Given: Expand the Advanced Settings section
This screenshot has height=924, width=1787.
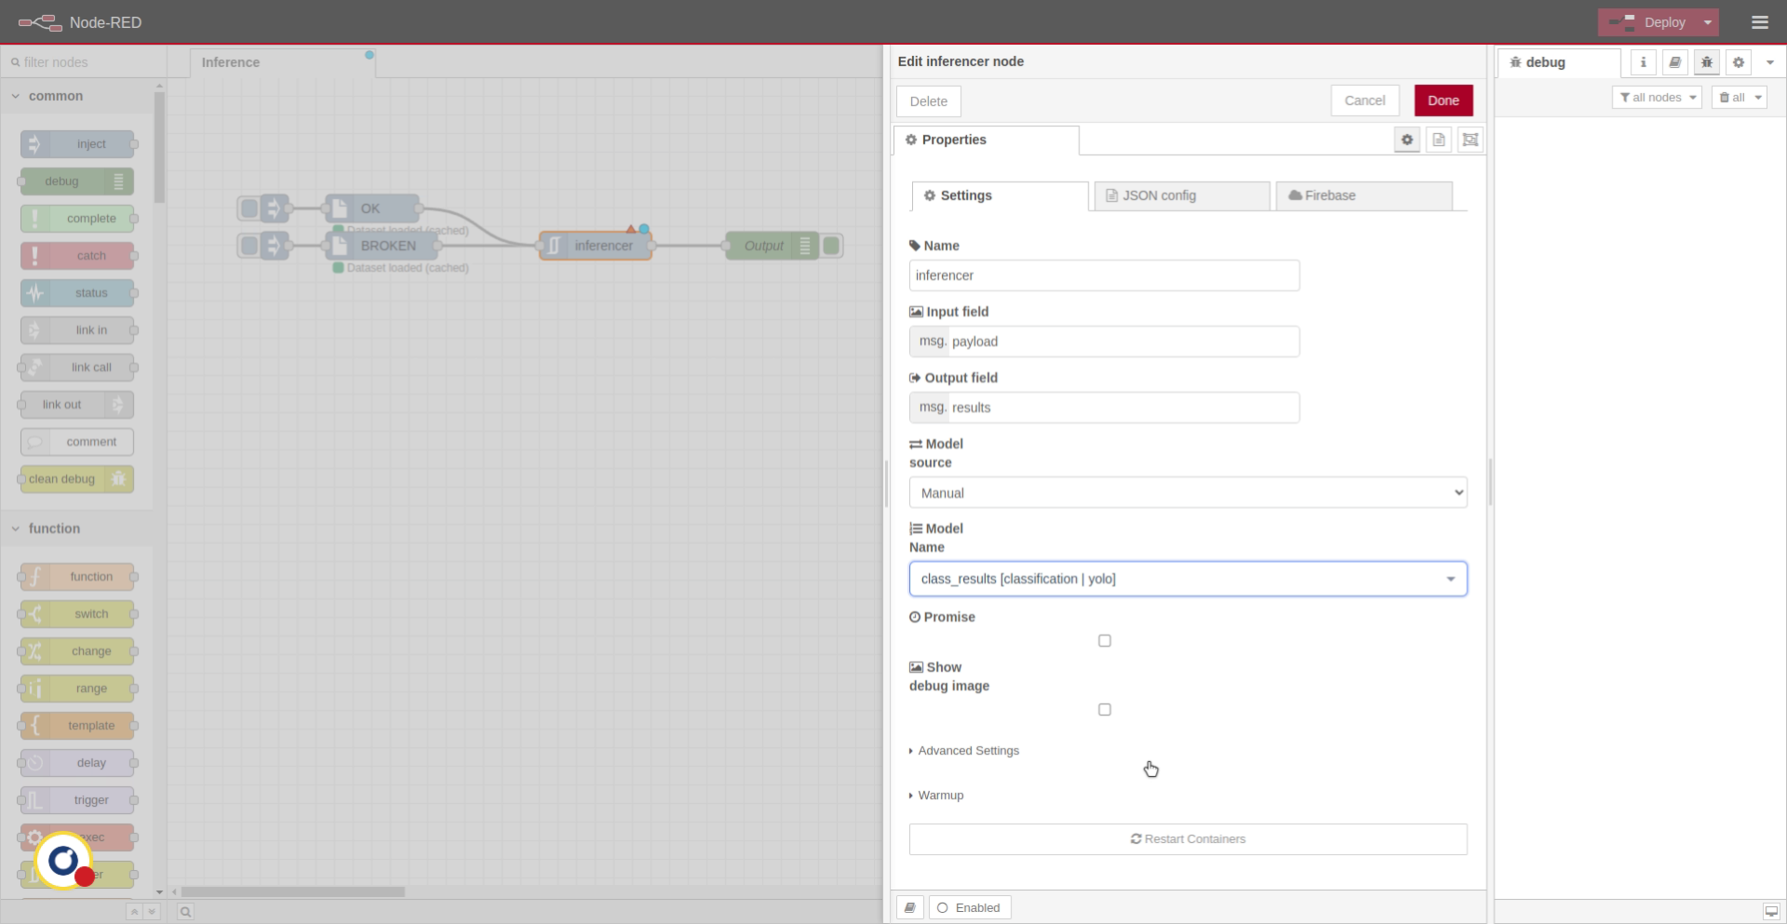Looking at the screenshot, I should click(x=968, y=751).
